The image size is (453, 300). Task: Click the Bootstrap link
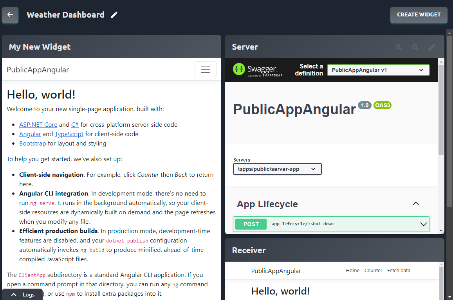(32, 144)
